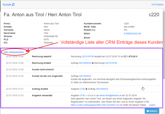Open invoice r201510750 in Rechnung bezahlt row

pos(88,56)
